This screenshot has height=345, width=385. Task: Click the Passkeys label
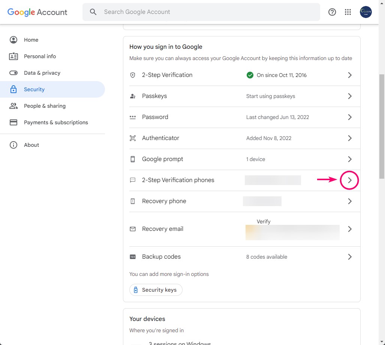(x=154, y=96)
